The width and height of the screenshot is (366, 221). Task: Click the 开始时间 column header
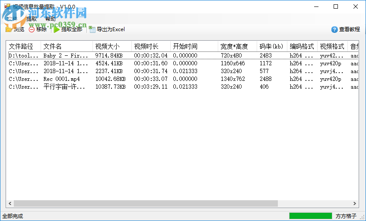point(194,46)
